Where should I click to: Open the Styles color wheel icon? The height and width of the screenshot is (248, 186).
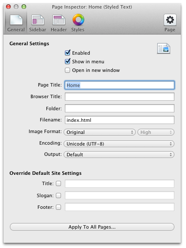point(78,20)
